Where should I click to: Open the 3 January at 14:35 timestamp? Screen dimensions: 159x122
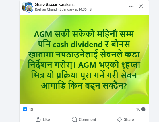point(73,9)
